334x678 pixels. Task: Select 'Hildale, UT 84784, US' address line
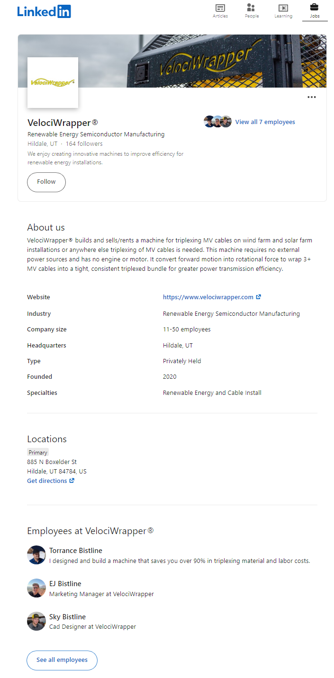(x=57, y=472)
